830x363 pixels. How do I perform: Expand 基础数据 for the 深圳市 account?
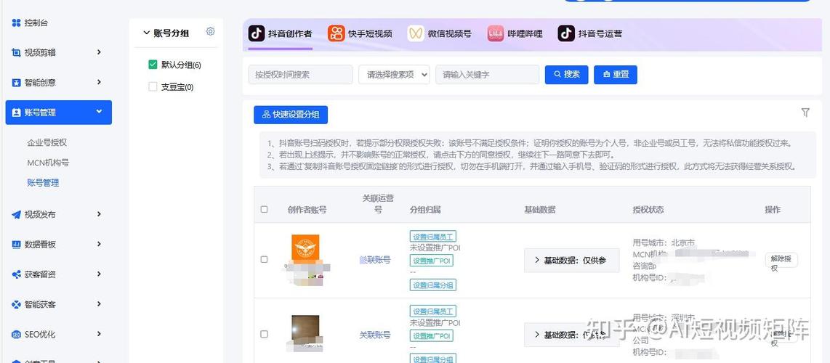pos(571,335)
